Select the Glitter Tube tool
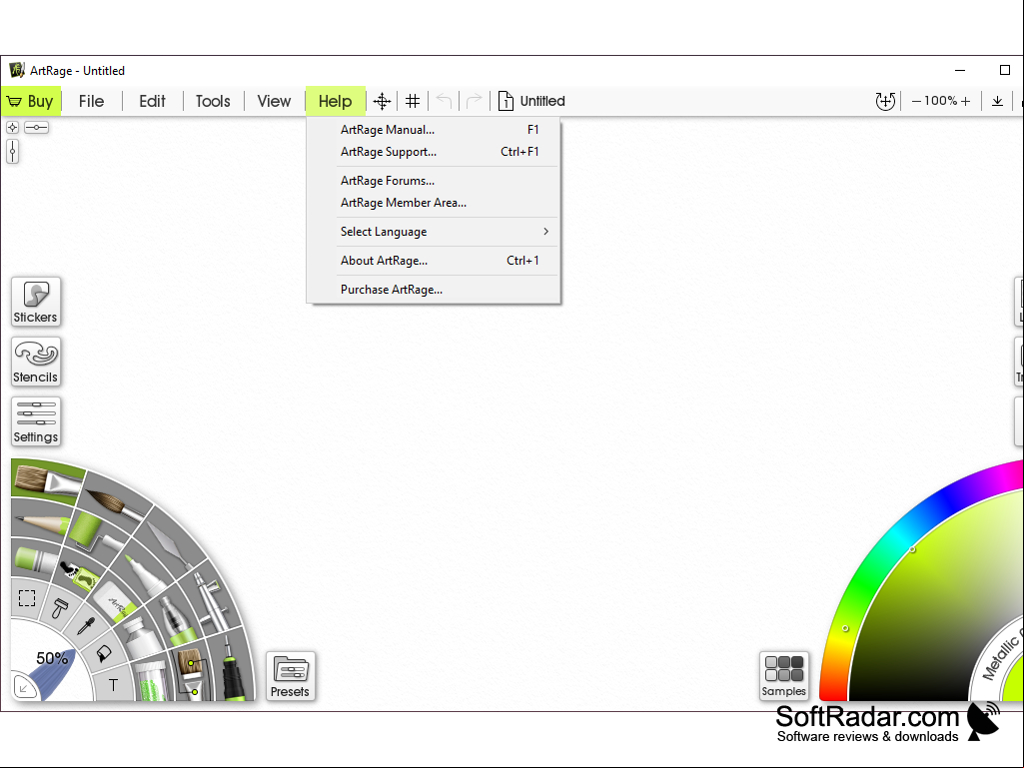 click(x=153, y=681)
